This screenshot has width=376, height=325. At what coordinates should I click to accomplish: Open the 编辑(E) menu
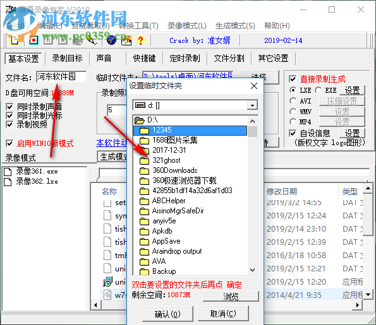(x=50, y=26)
